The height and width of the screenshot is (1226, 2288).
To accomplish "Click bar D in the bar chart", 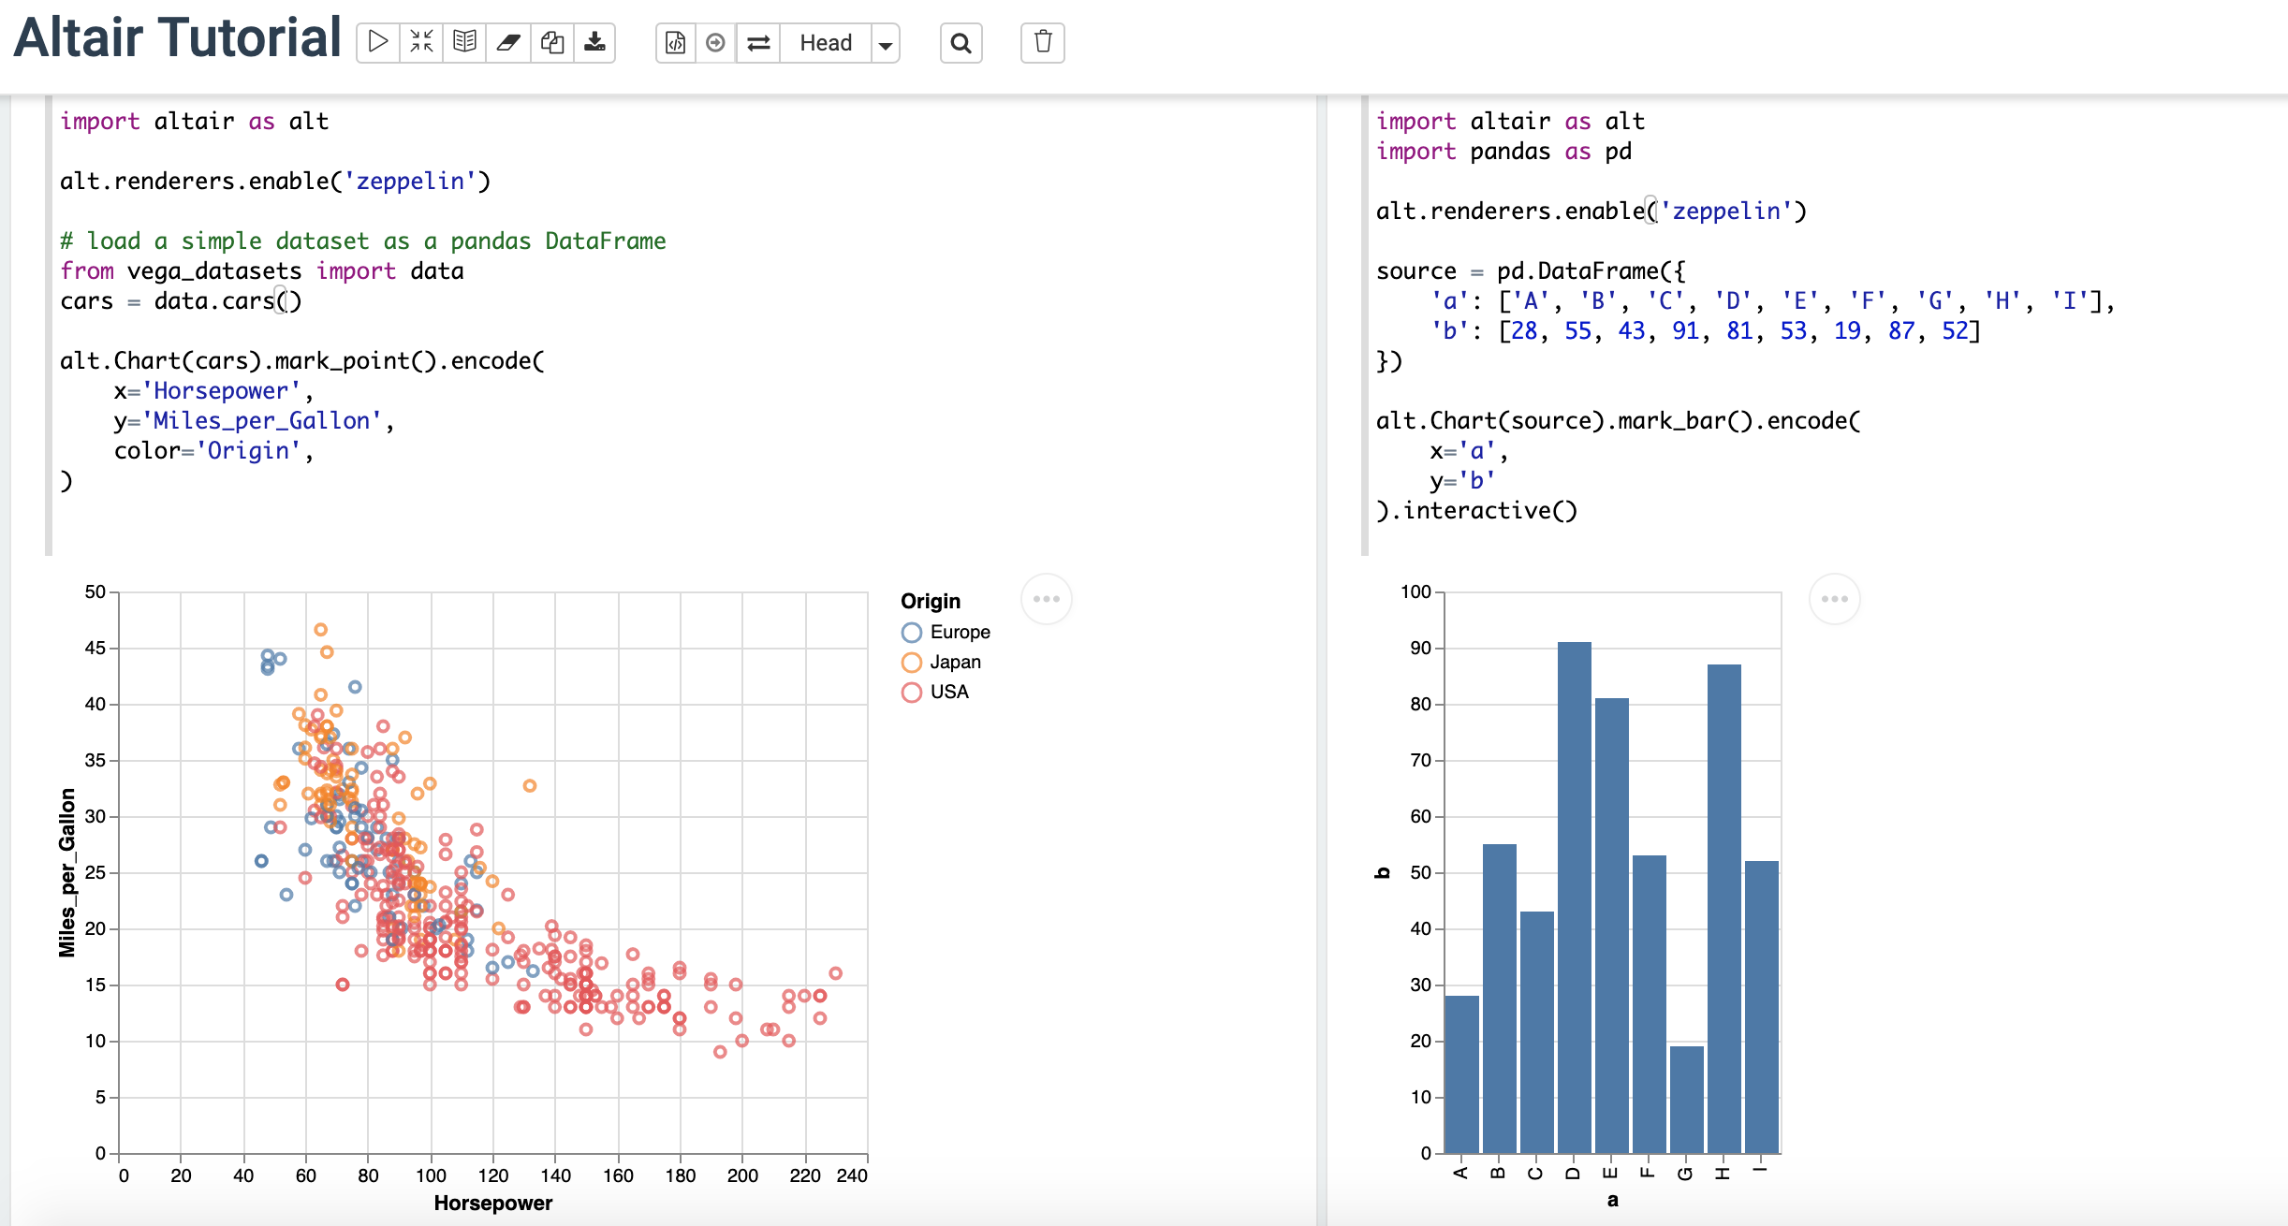I will point(1575,898).
